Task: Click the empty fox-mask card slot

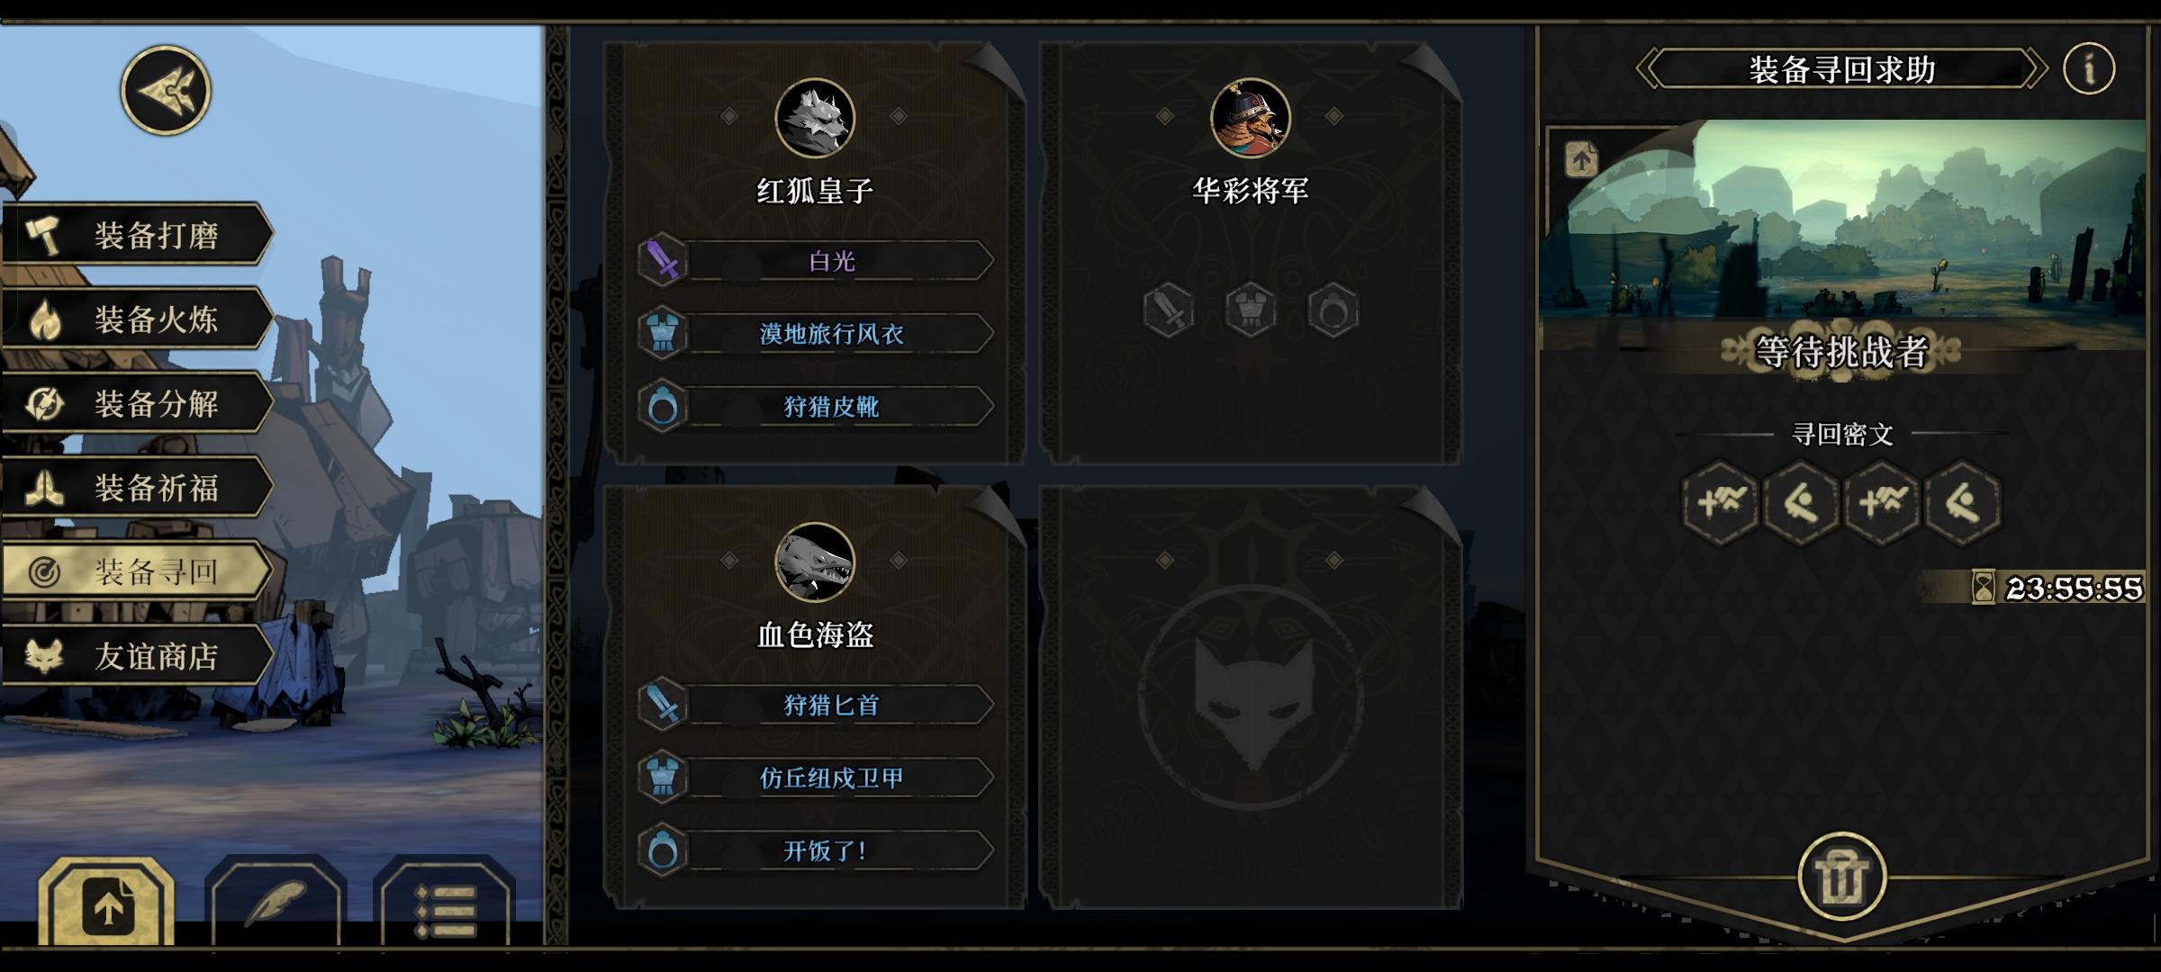Action: pos(1251,697)
